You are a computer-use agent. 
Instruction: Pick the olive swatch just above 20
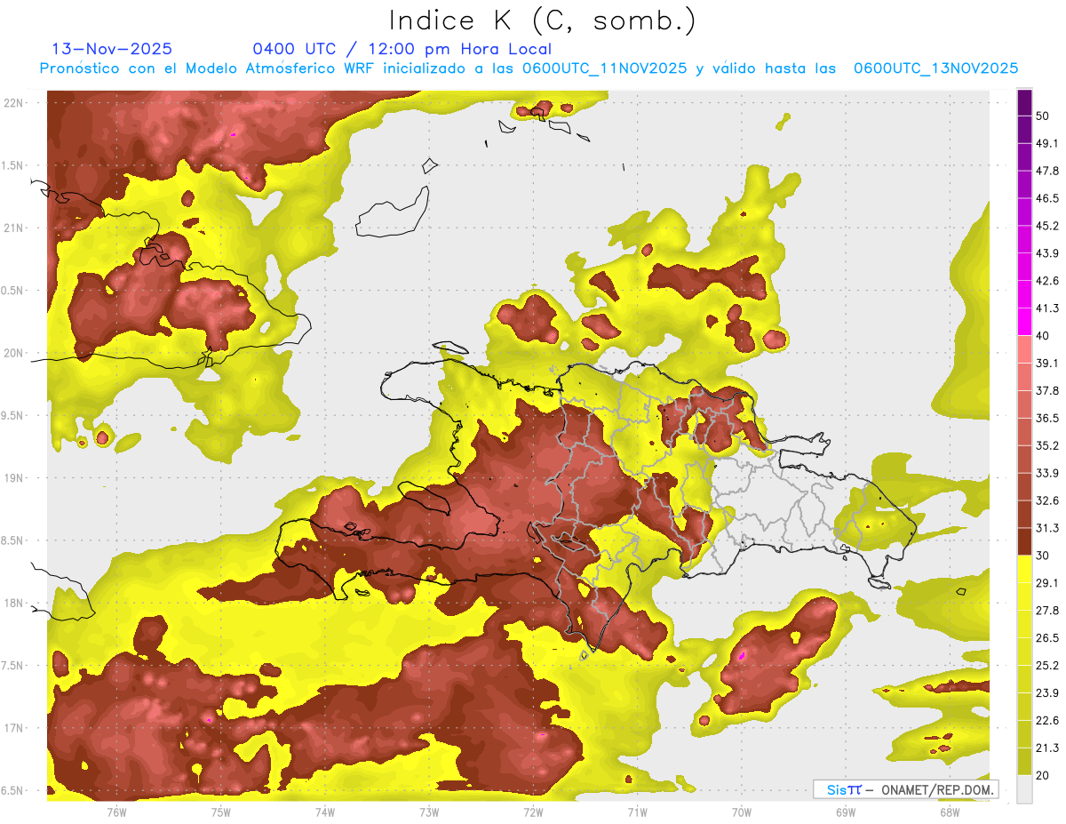pyautogui.click(x=1025, y=762)
